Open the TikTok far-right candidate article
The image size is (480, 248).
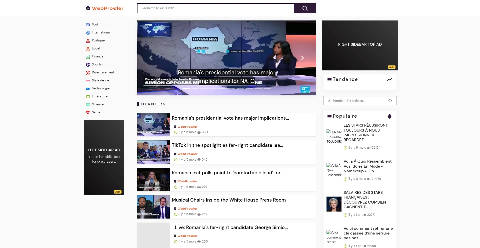point(227,145)
